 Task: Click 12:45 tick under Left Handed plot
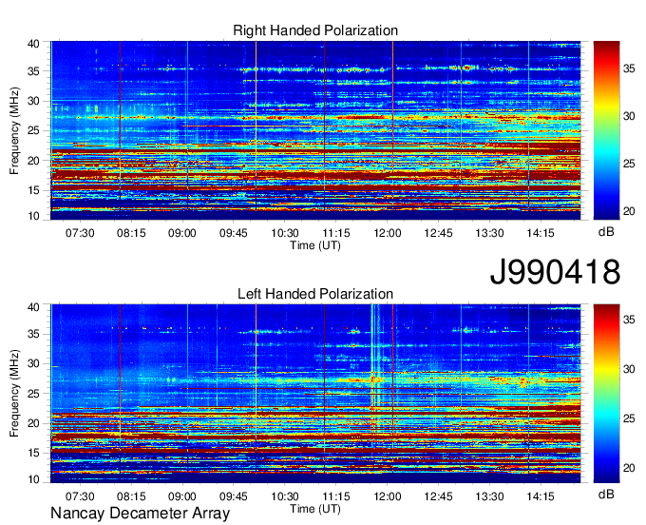coord(438,496)
